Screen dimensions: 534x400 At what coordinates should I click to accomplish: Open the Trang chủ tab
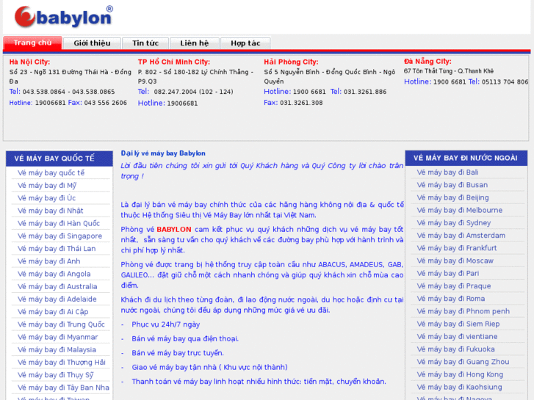click(x=32, y=43)
